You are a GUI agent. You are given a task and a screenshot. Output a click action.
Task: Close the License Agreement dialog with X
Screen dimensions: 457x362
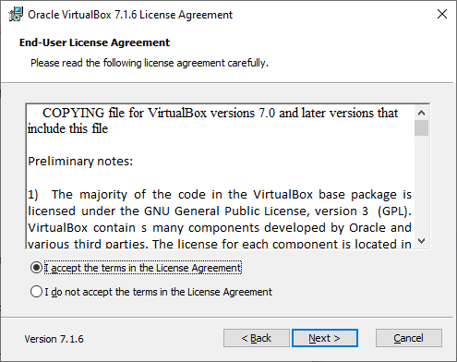pos(442,14)
